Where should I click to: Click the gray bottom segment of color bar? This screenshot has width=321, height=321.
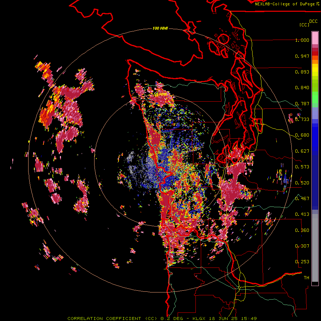click(315, 248)
